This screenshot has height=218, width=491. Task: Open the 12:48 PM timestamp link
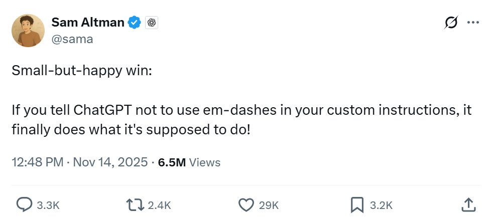click(x=37, y=162)
